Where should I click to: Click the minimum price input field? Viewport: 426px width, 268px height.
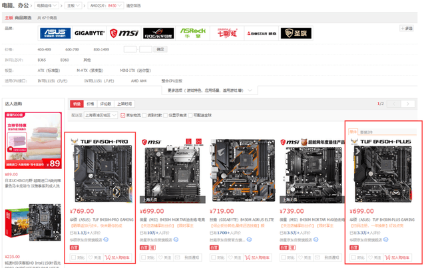coord(130,49)
